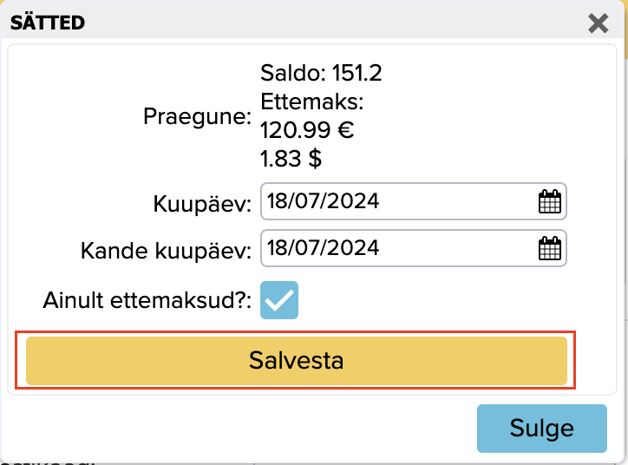This screenshot has height=465, width=628.
Task: Click the Salvesta button
Action: click(297, 361)
